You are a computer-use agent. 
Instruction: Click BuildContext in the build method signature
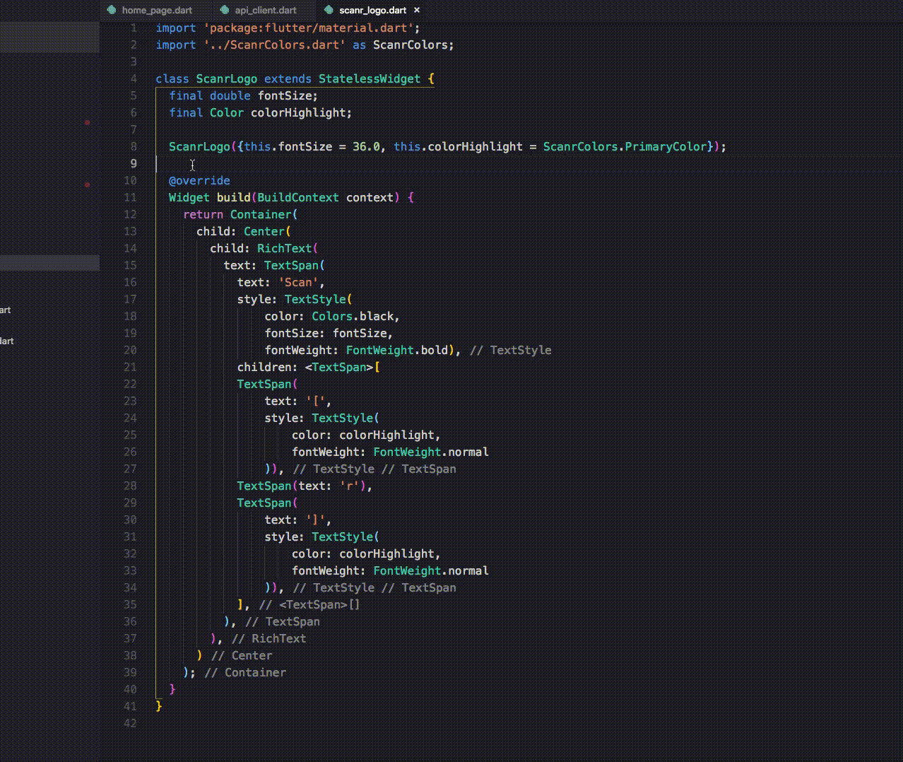(298, 197)
